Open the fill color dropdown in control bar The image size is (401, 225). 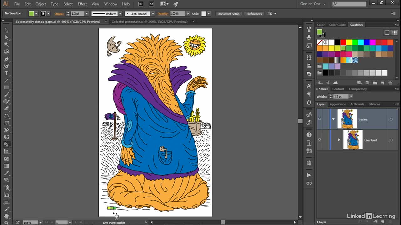(36, 14)
